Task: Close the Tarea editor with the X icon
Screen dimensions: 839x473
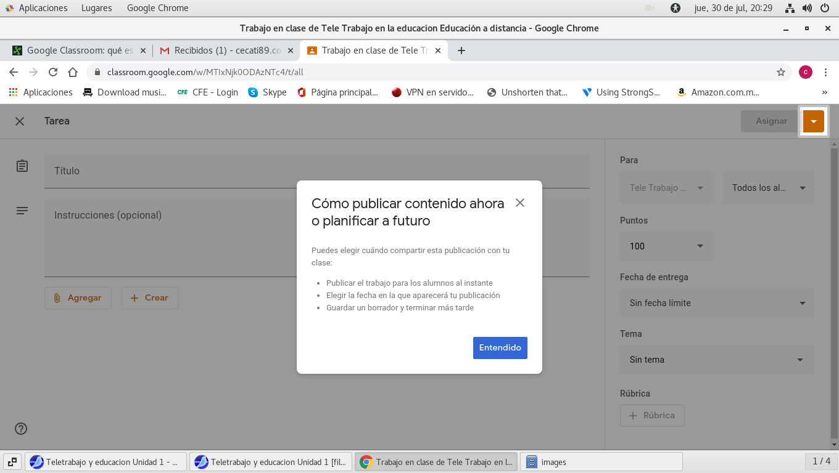Action: click(20, 121)
